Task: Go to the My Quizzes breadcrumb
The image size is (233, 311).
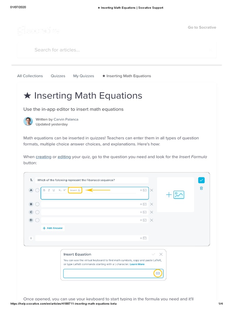Action: point(83,76)
